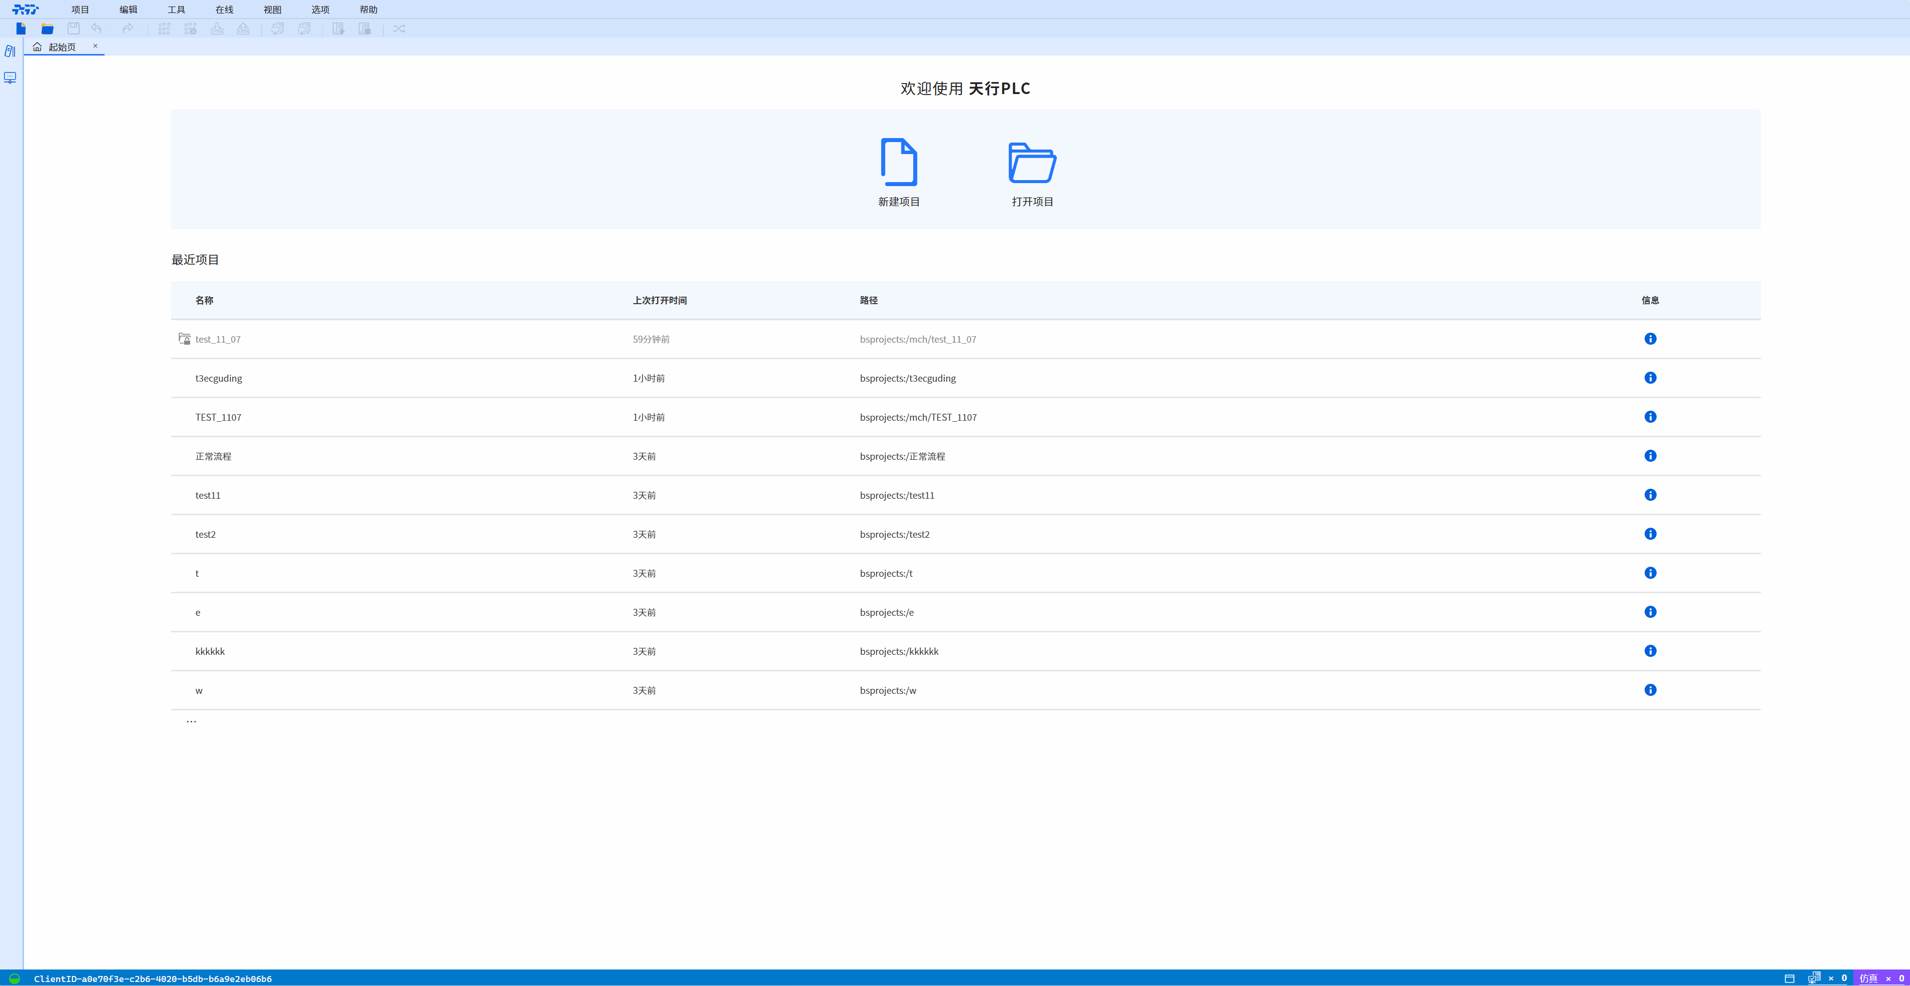Screen dimensions: 1910x986
Task: Click the new file icon in the toolbar
Action: pyautogui.click(x=21, y=29)
